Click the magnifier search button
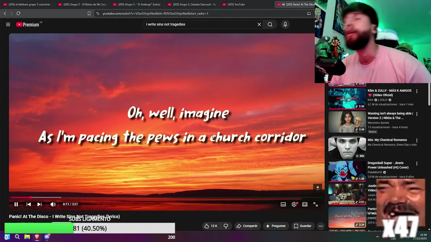 click(270, 25)
